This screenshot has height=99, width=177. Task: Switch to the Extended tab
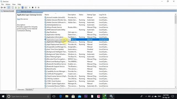(21, 90)
